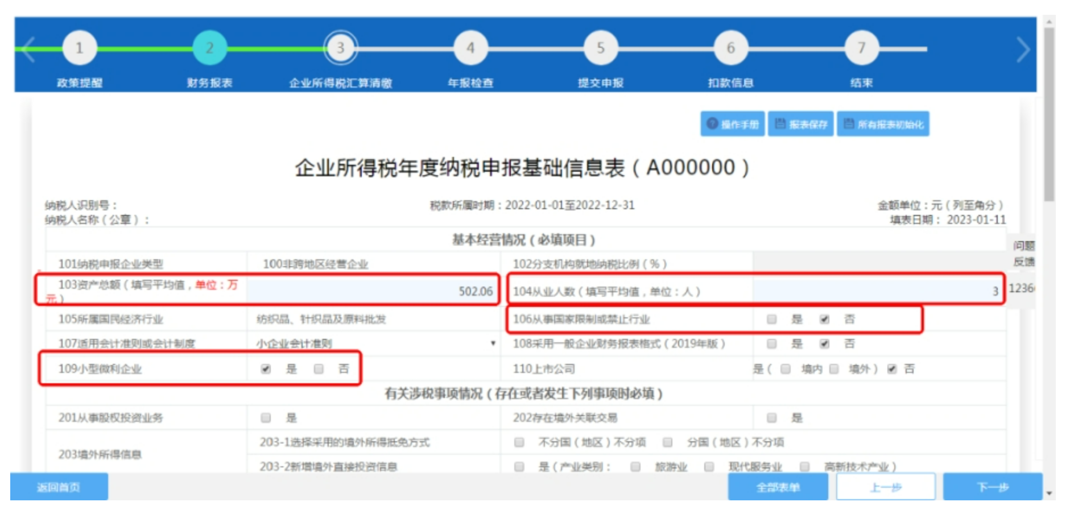
Task: Toggle 否 for 106从事国家限制或禁止行业
Action: coord(824,319)
